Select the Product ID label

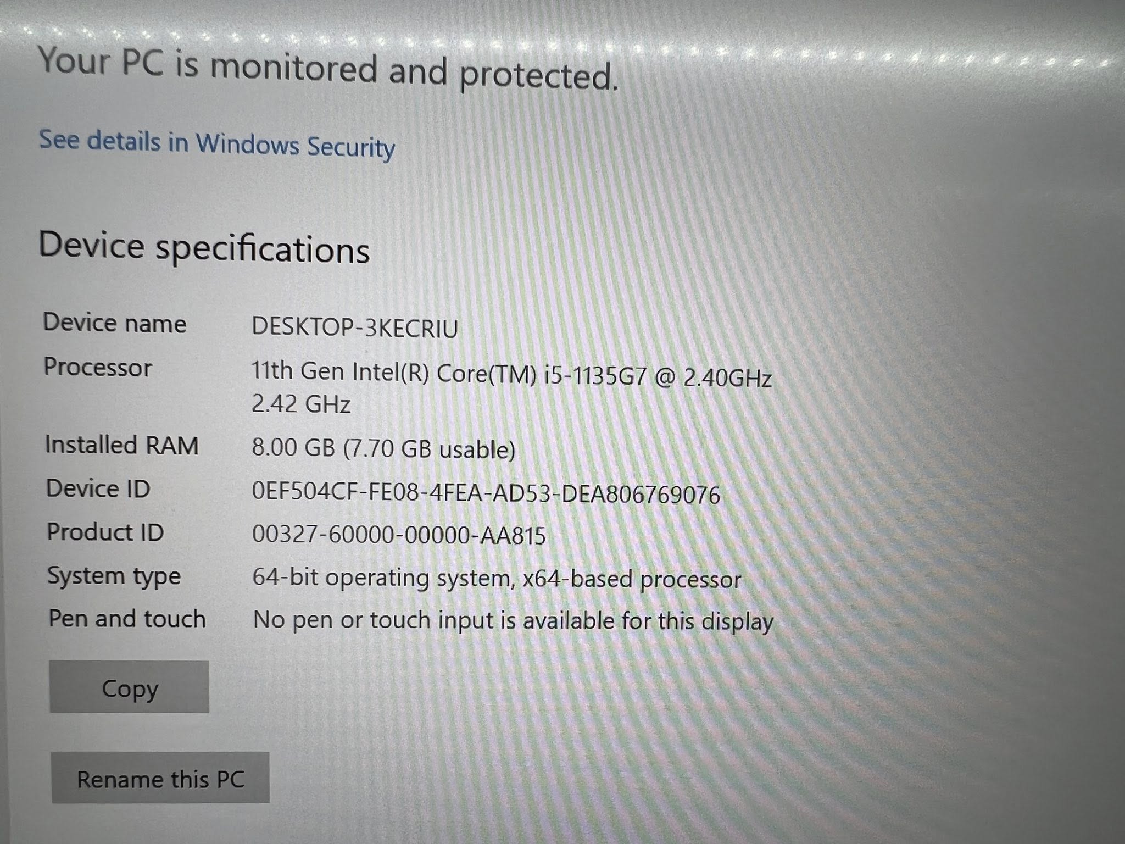pyautogui.click(x=105, y=532)
